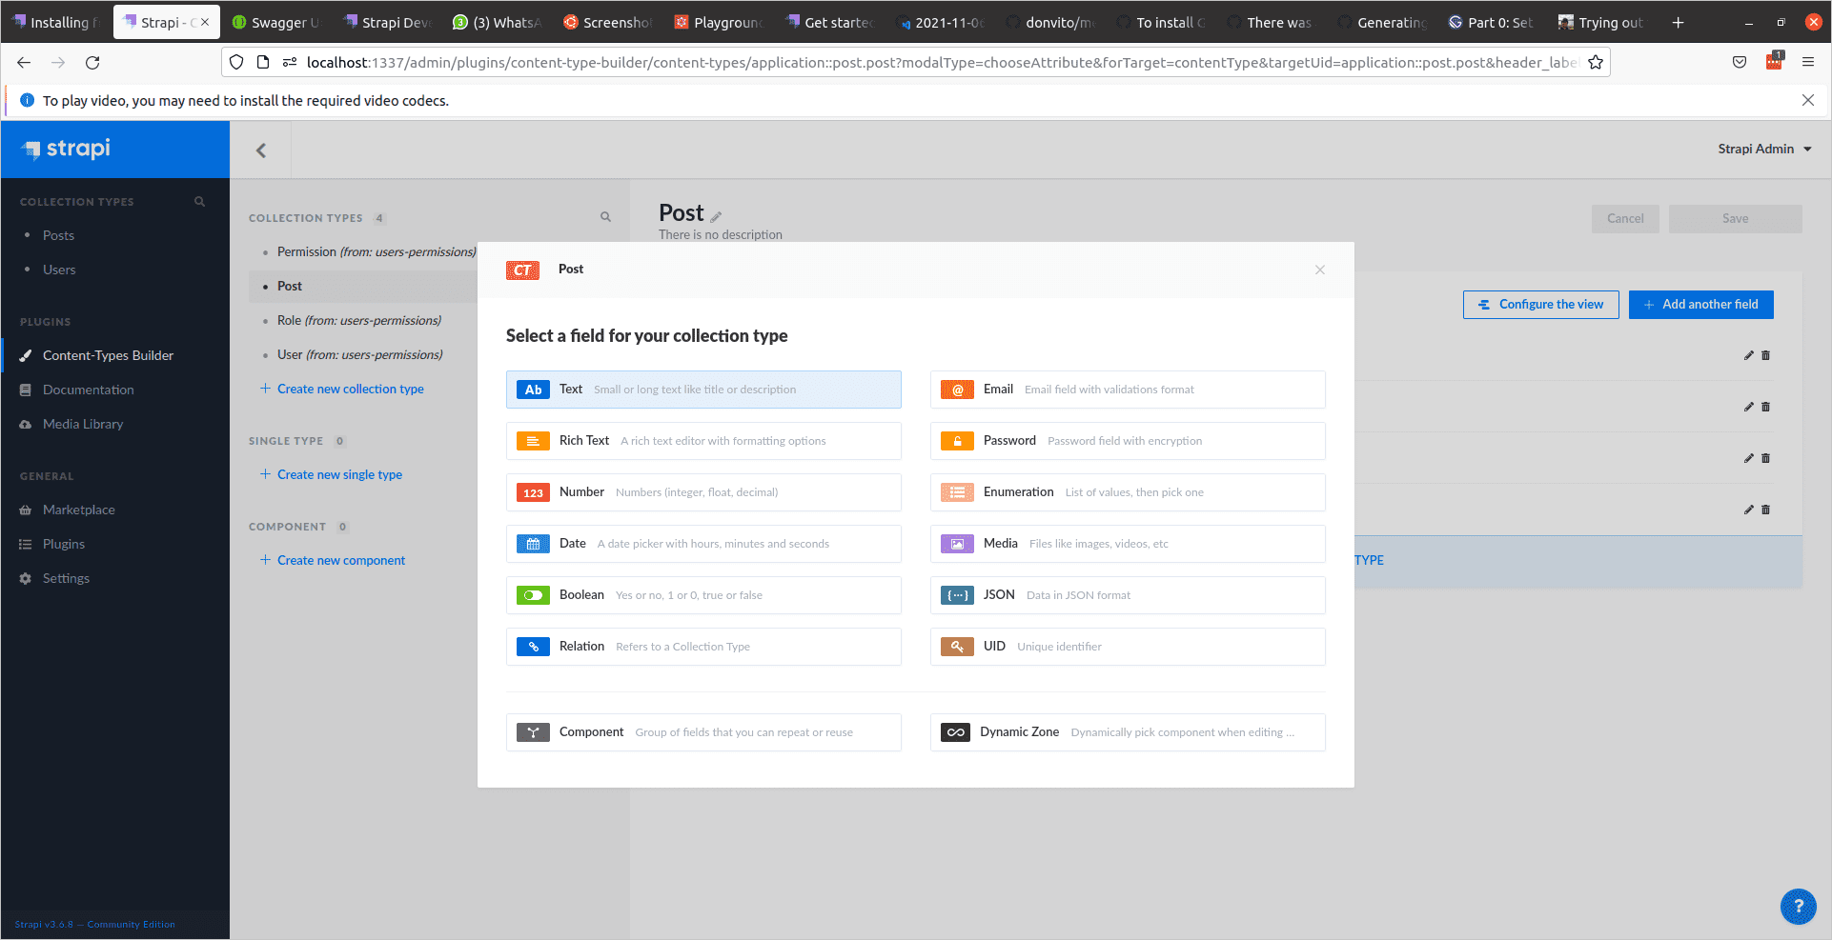Image resolution: width=1832 pixels, height=940 pixels.
Task: Pick the Email field icon
Action: (x=957, y=390)
